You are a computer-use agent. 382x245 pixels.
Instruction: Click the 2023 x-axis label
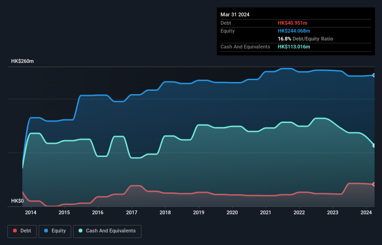click(x=333, y=212)
